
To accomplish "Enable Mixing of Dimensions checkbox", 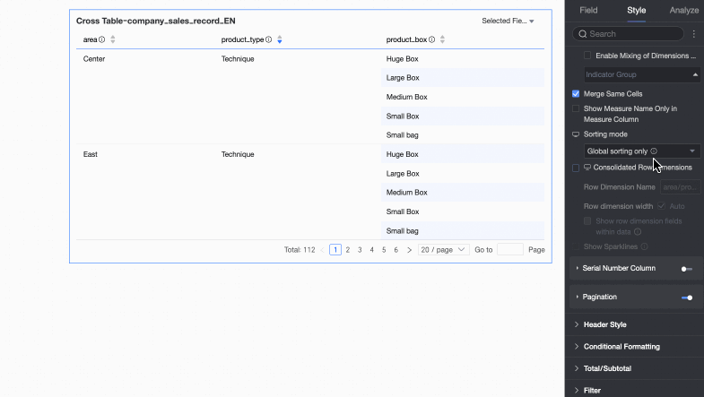I will coord(587,56).
